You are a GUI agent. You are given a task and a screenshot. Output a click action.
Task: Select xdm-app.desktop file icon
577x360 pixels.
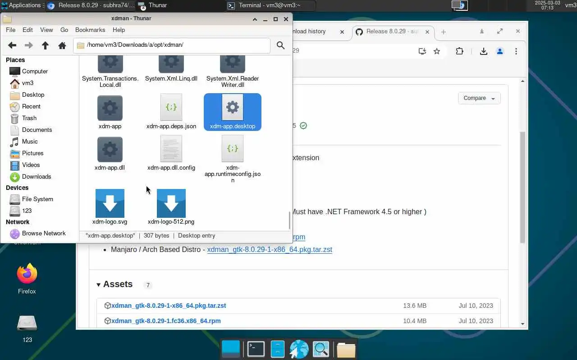click(233, 107)
